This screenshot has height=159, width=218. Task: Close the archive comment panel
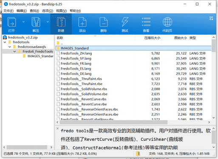pos(57,128)
